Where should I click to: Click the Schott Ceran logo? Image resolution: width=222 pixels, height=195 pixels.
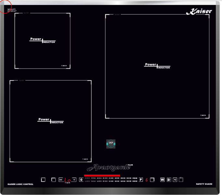click(x=12, y=10)
